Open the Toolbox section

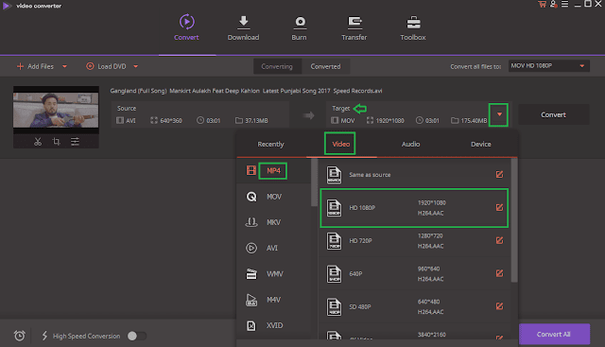point(413,27)
